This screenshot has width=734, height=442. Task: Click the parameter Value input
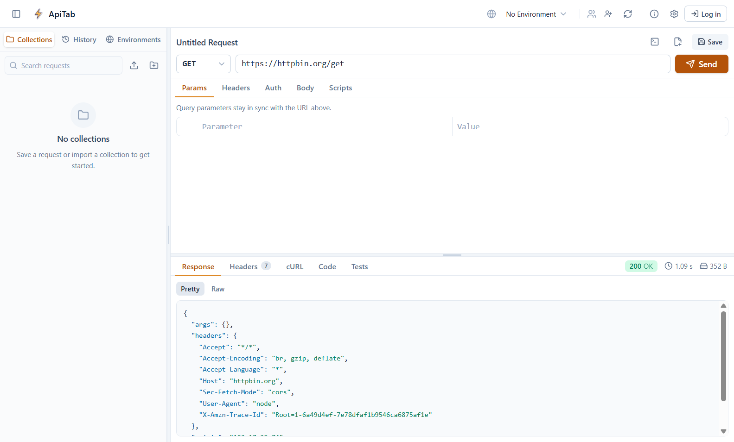coord(590,126)
